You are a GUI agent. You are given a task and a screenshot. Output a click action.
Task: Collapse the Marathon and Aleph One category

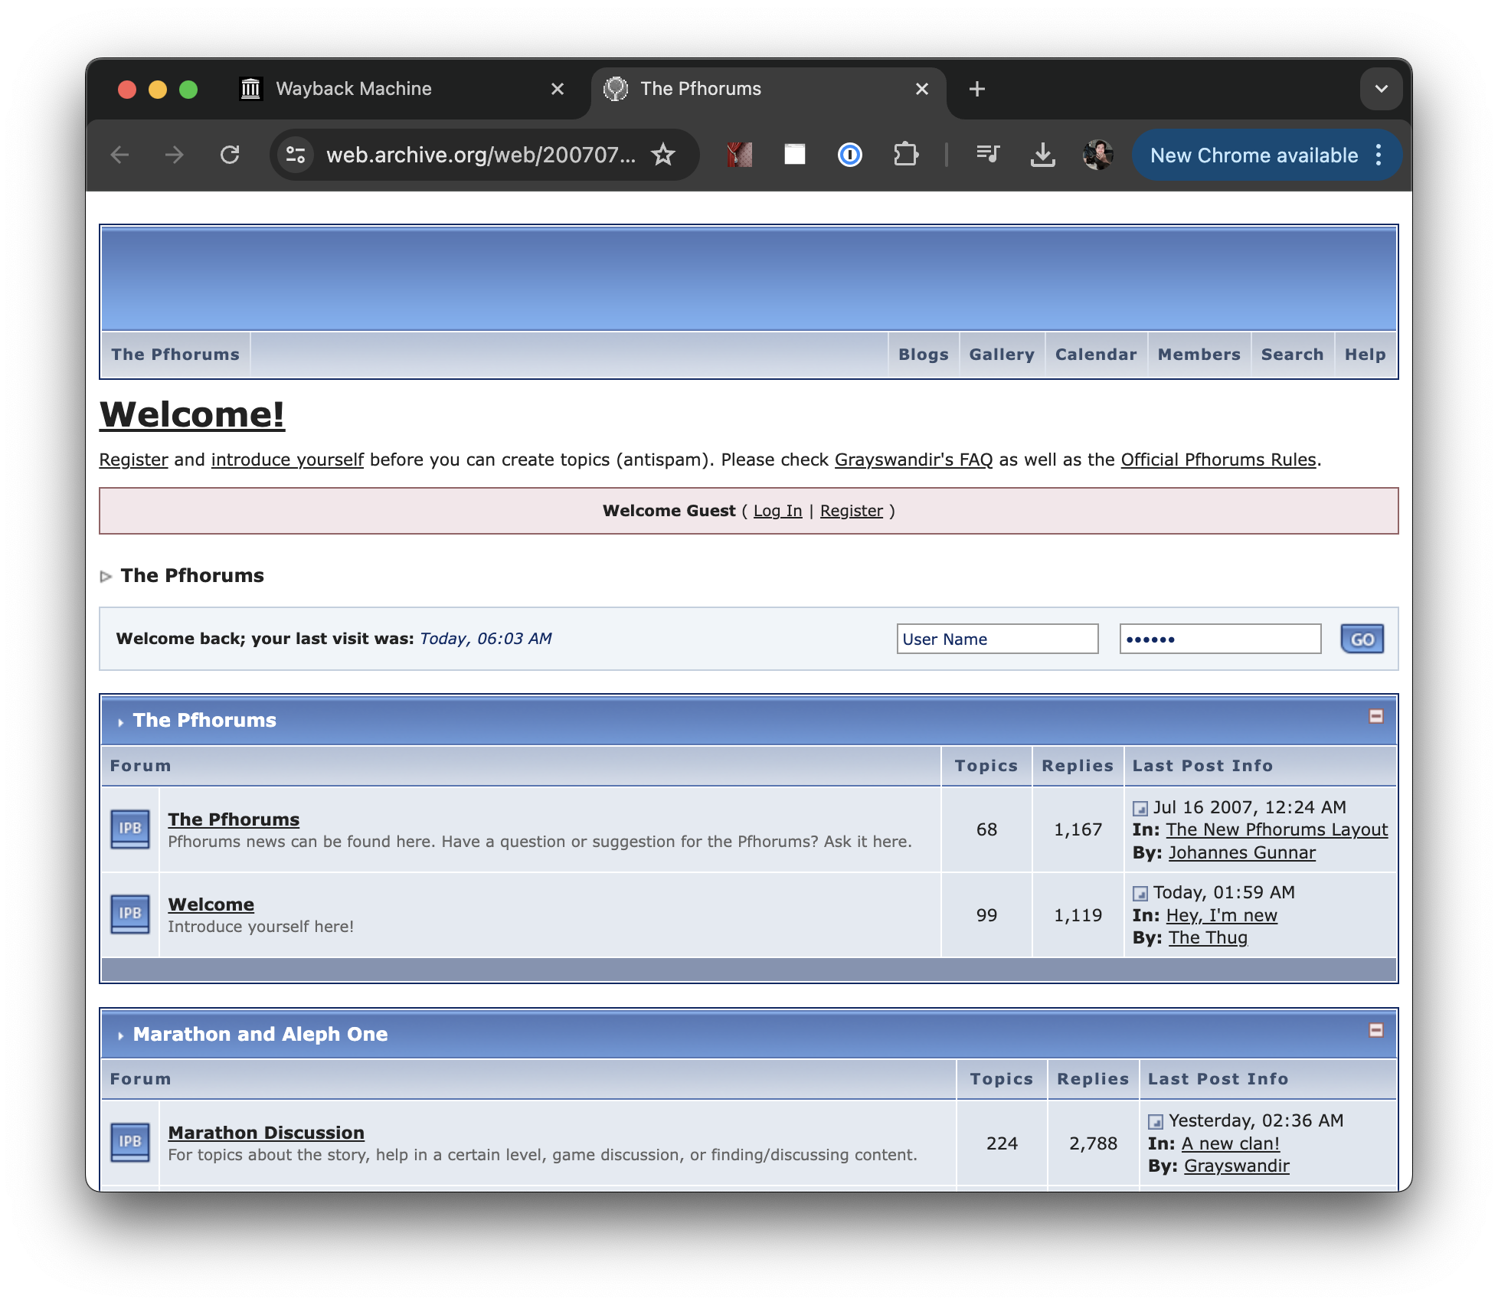[1376, 1031]
